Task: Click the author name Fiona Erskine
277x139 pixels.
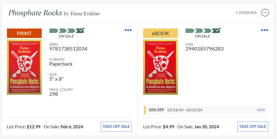Action: pos(85,13)
